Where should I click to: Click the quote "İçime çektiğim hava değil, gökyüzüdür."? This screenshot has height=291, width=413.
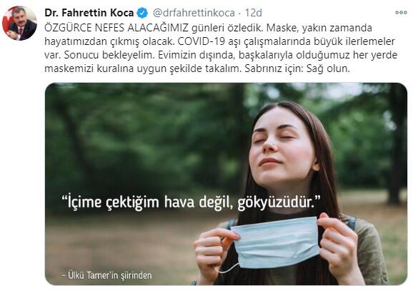[191, 202]
